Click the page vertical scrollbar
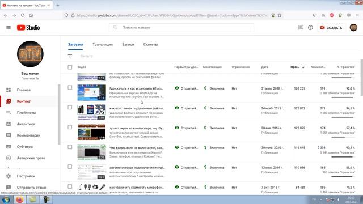Image resolution: width=363 pixels, height=204 pixels. tap(362, 78)
